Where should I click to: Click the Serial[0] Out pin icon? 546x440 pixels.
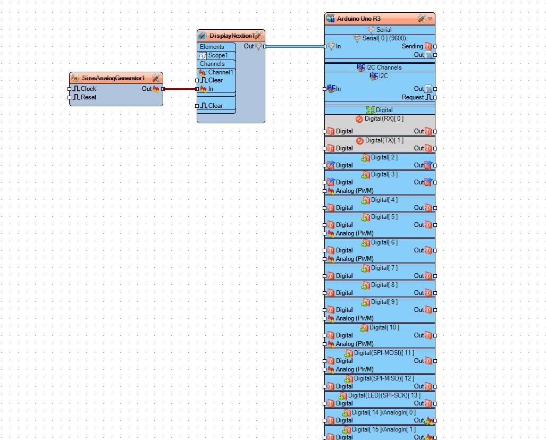428,55
